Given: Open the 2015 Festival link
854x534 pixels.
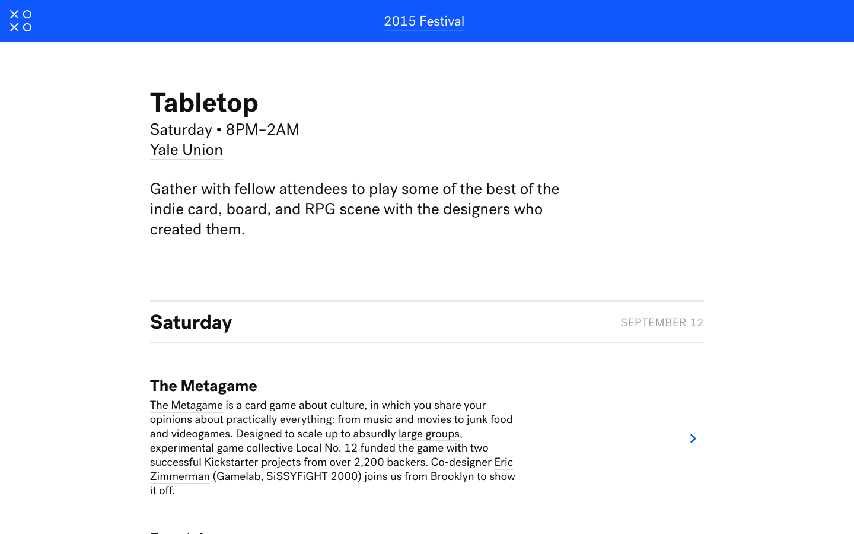Looking at the screenshot, I should click(423, 21).
